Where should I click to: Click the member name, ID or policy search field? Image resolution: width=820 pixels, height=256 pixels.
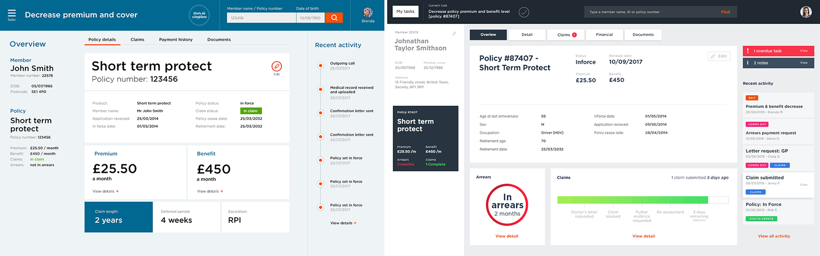point(652,12)
